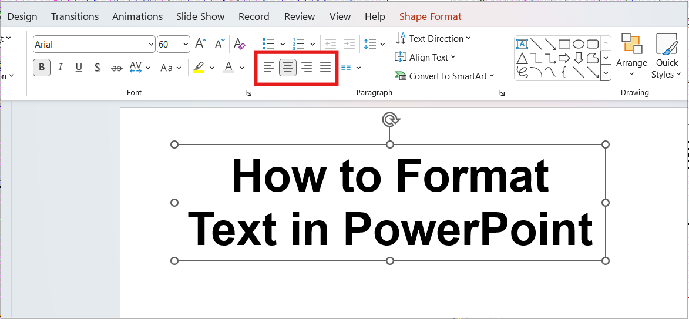Select the Arc shape in gallery

[x=536, y=72]
